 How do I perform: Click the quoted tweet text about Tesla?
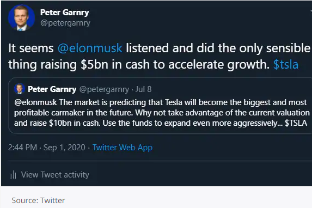[x=162, y=113]
